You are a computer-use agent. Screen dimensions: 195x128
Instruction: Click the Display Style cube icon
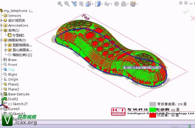coord(98,4)
